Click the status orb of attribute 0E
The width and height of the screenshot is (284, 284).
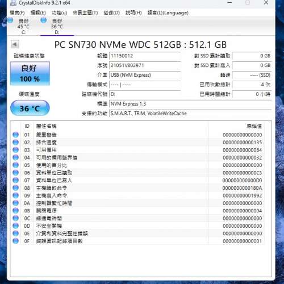(x=16, y=233)
